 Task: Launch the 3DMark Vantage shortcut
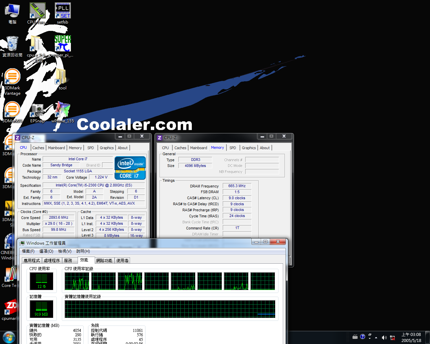tap(12, 82)
